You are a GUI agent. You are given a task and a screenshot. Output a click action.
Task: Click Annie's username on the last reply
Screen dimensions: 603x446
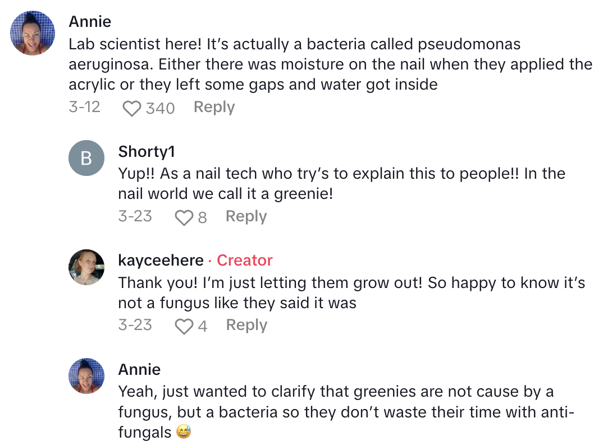[139, 370]
